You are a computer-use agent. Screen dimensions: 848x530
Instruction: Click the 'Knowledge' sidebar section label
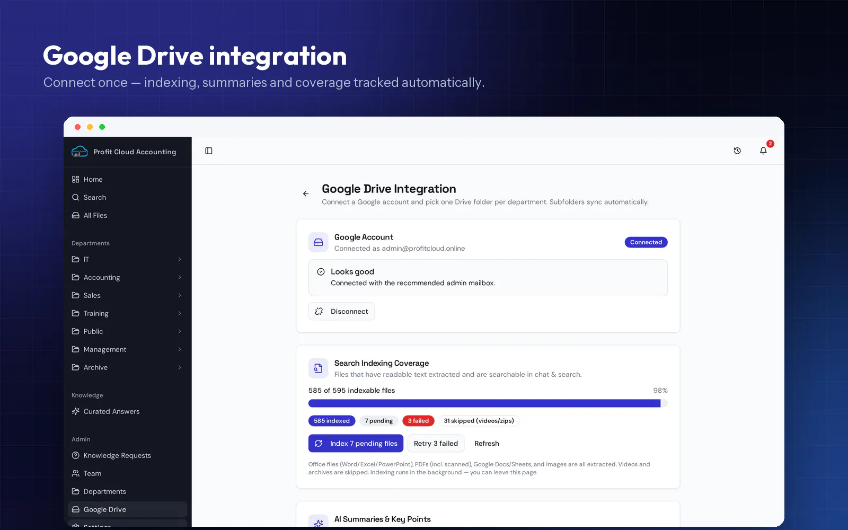click(87, 395)
